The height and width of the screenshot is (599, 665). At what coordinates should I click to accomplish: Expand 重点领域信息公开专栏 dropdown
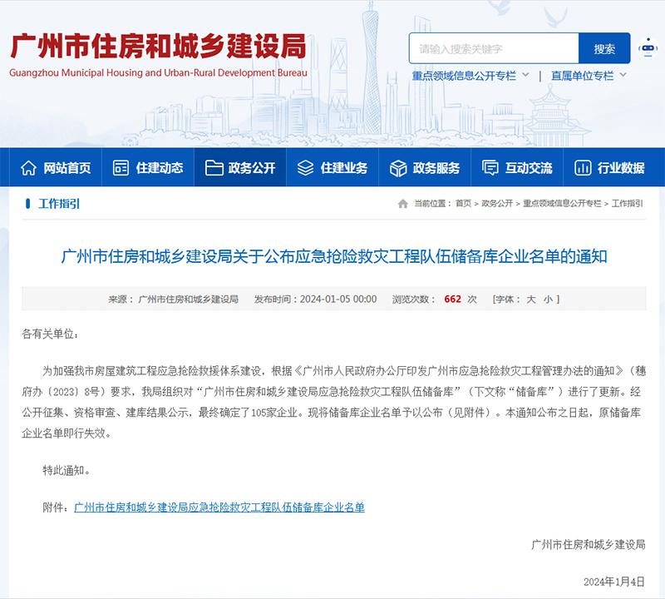[525, 76]
